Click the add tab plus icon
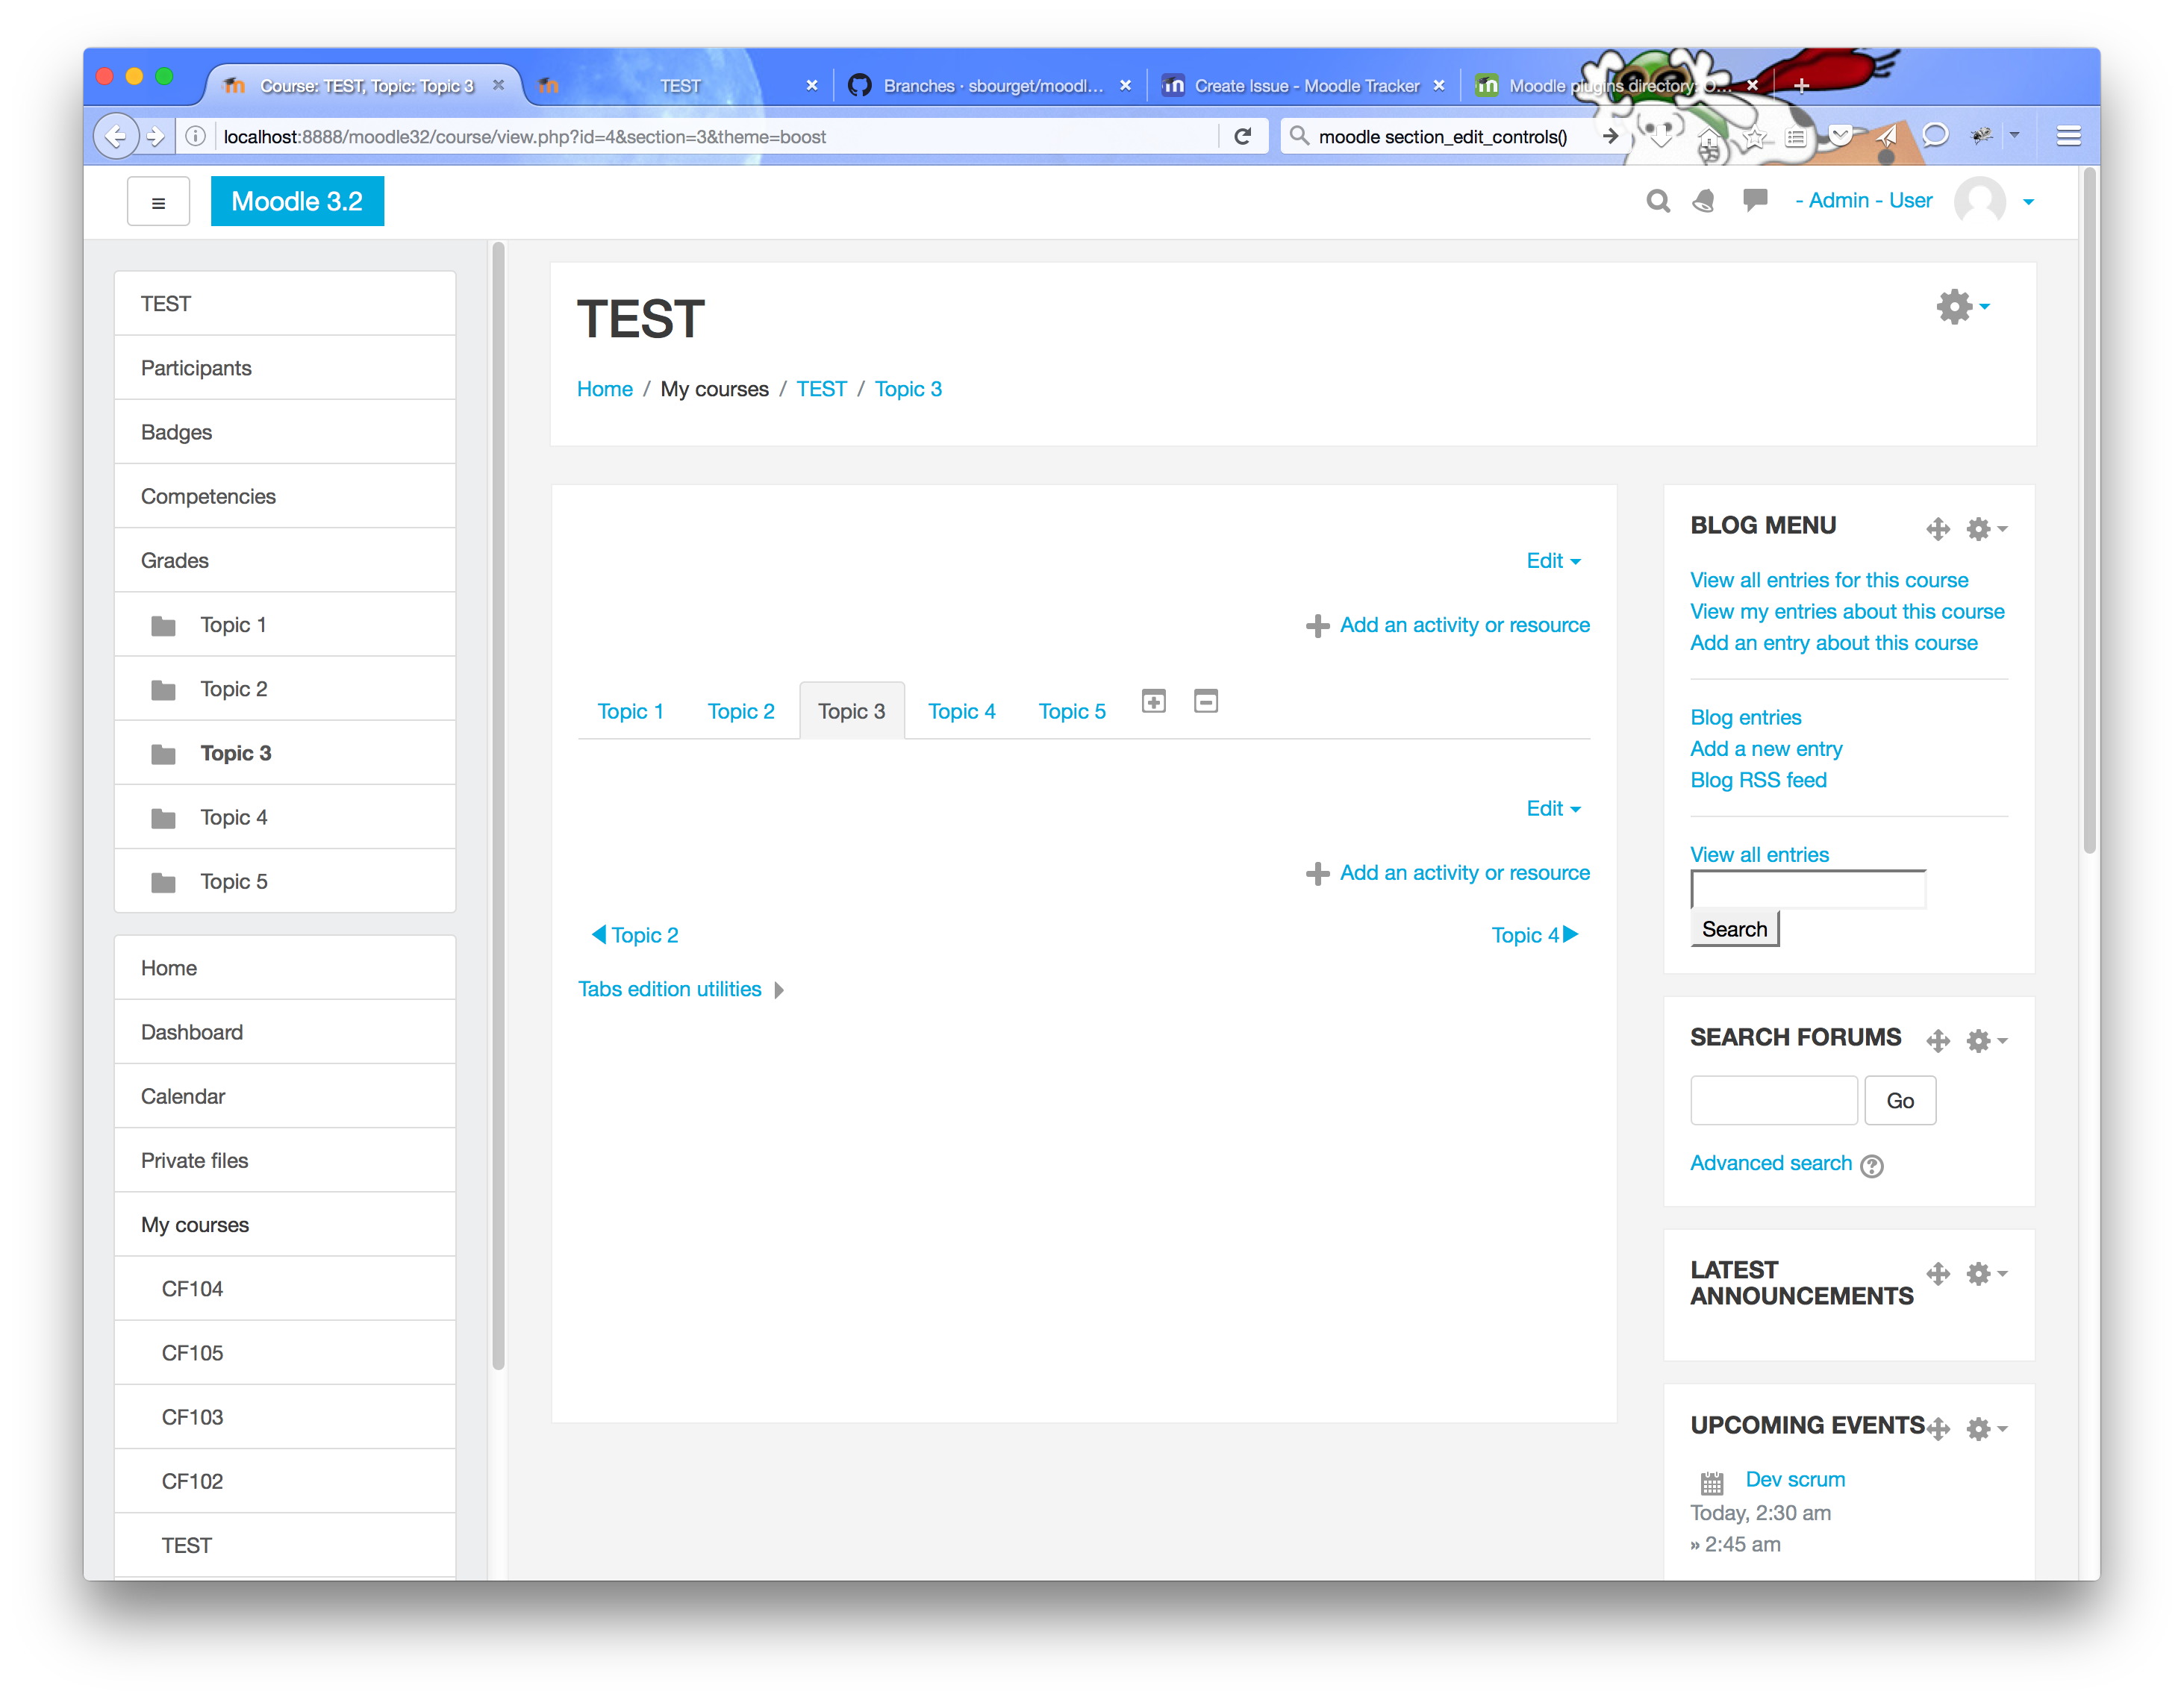Image resolution: width=2184 pixels, height=1700 pixels. [1154, 701]
